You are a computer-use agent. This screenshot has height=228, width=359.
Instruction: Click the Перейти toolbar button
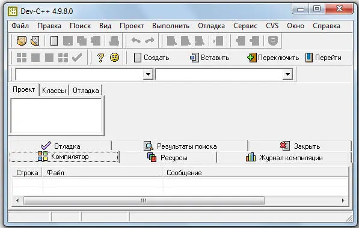tap(324, 58)
